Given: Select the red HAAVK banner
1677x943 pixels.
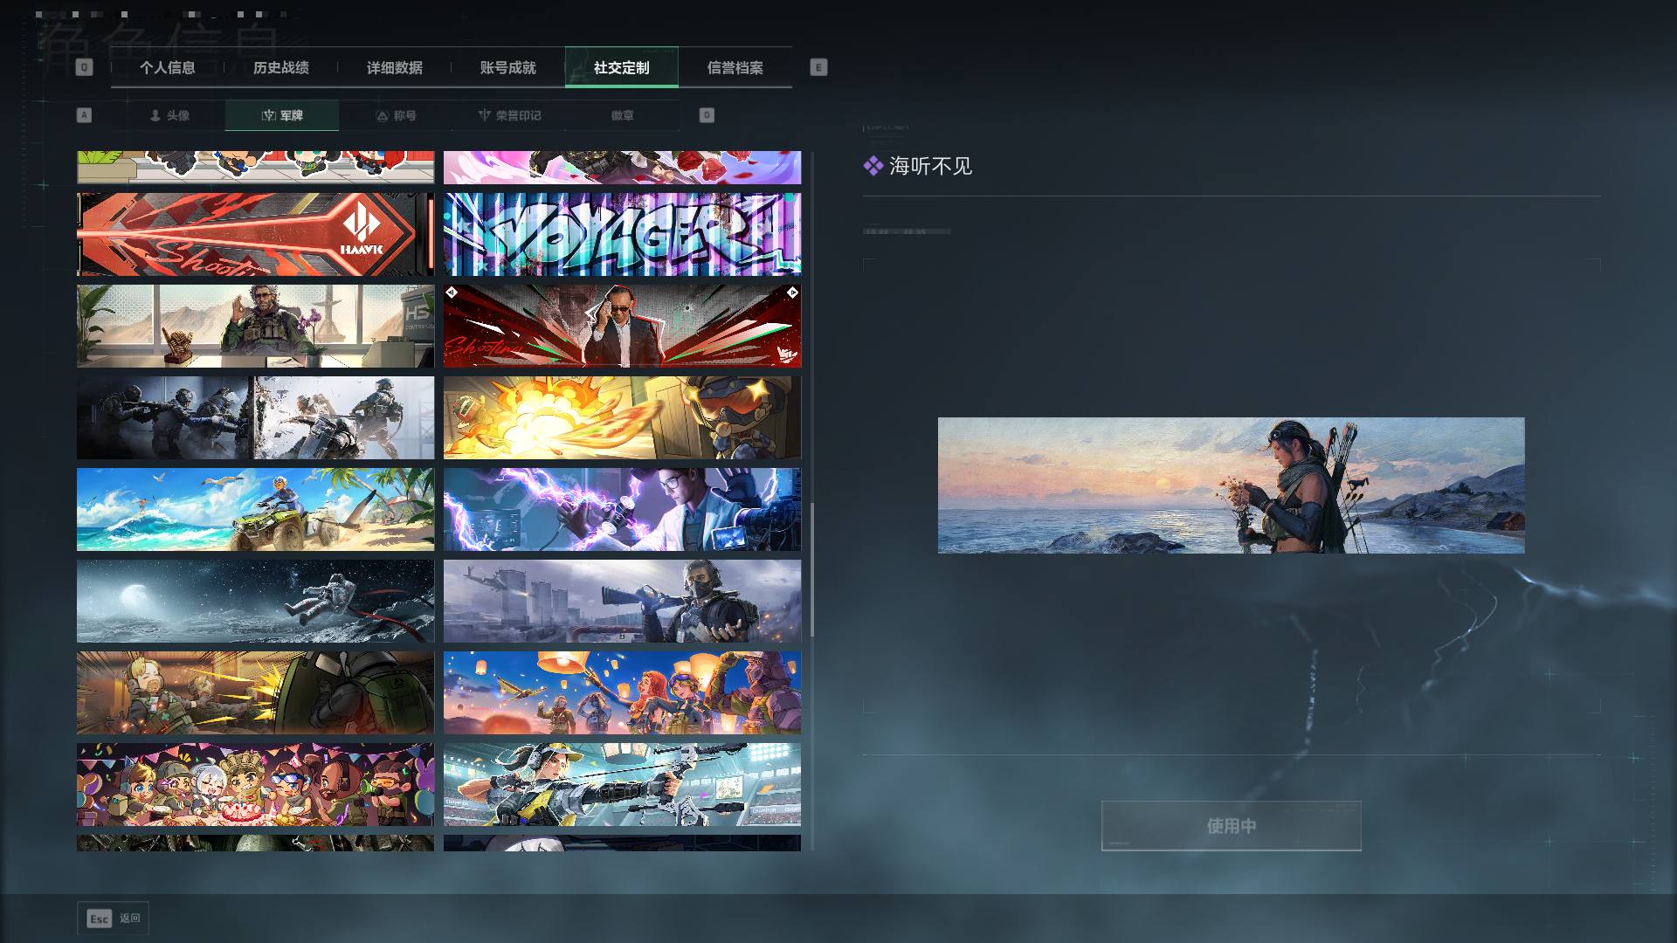Looking at the screenshot, I should pos(255,235).
